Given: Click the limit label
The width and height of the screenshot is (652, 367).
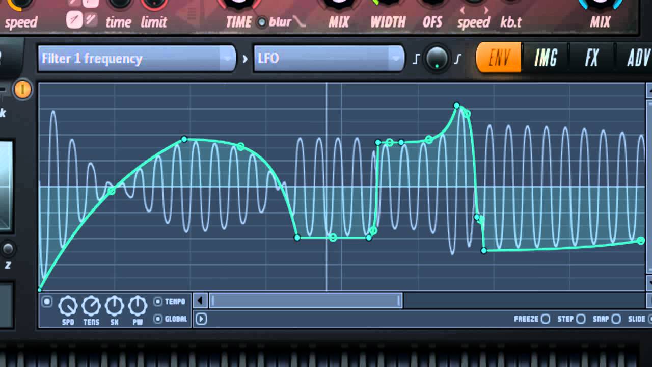Looking at the screenshot, I should click(x=154, y=22).
